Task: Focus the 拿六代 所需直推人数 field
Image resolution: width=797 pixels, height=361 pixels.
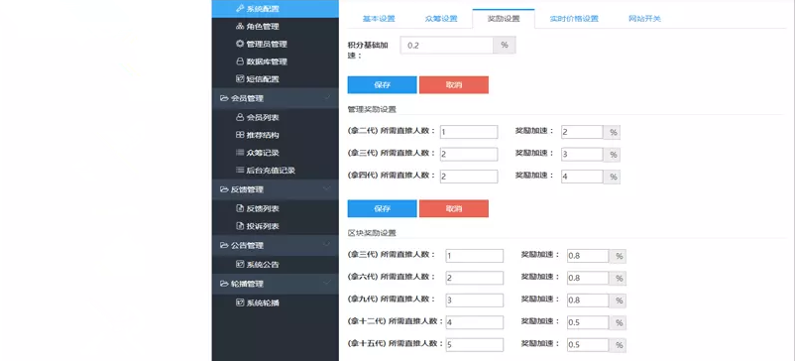Action: (475, 278)
